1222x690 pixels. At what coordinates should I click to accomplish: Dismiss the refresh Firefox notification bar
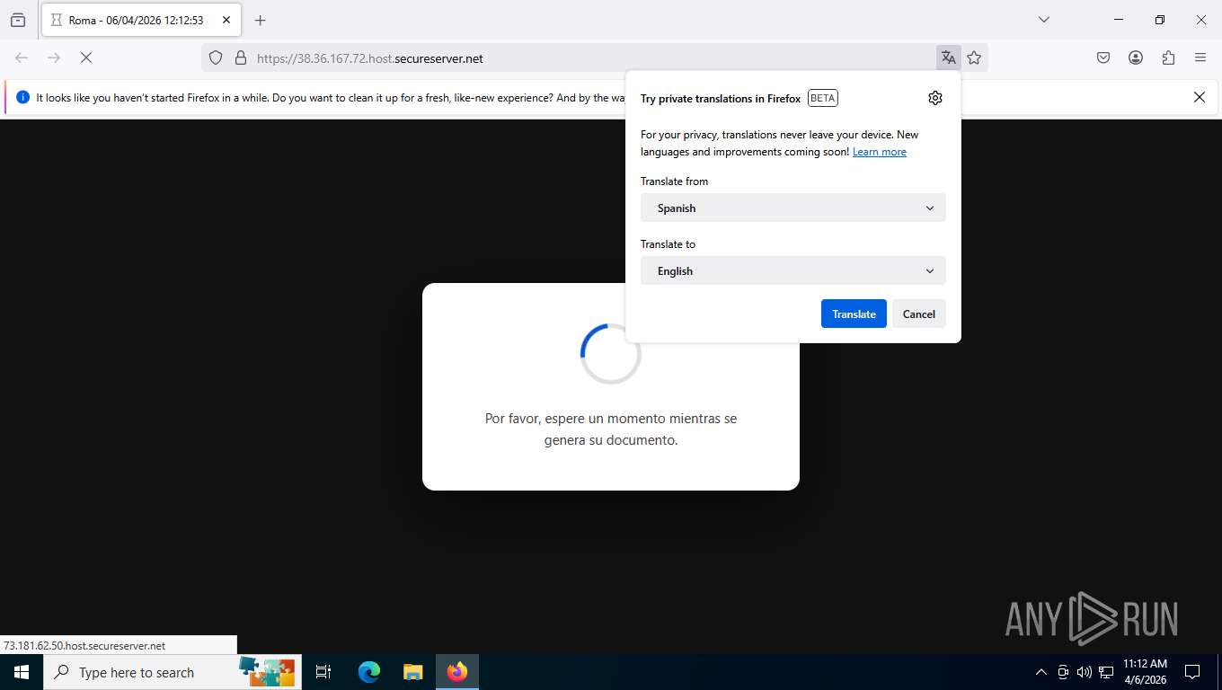(x=1199, y=97)
